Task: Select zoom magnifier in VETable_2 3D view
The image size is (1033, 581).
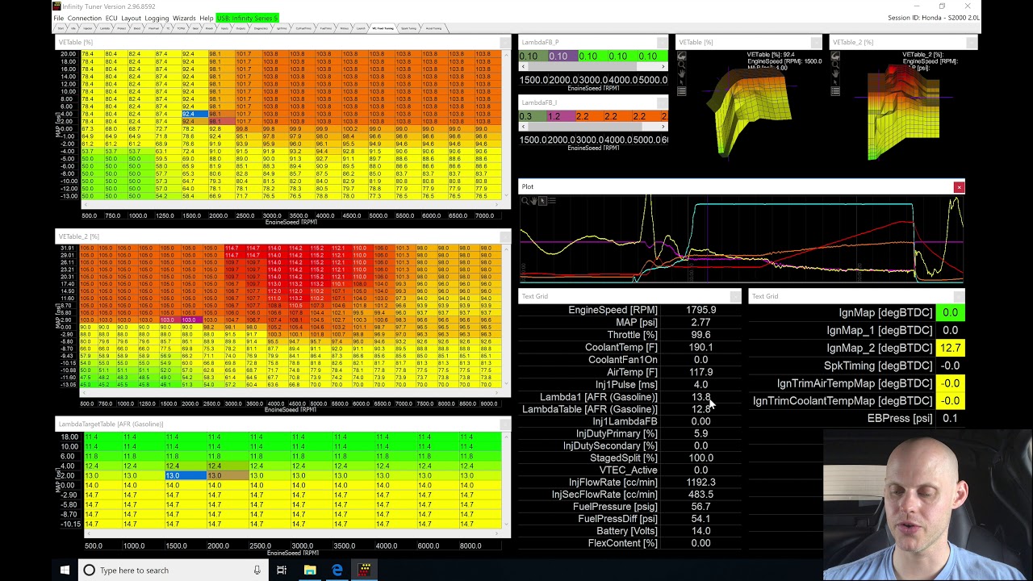Action: 835,65
